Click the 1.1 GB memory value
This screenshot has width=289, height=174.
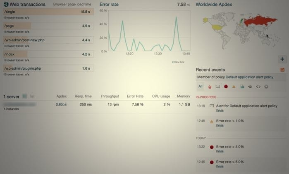pos(184,104)
